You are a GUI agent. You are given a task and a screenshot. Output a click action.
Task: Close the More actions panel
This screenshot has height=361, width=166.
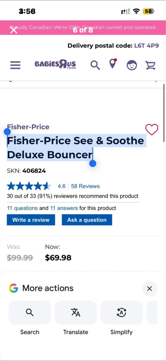(149, 289)
